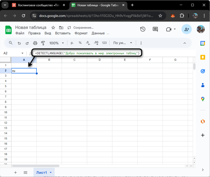
Task: Open Contacts side panel
Action: tap(203, 85)
